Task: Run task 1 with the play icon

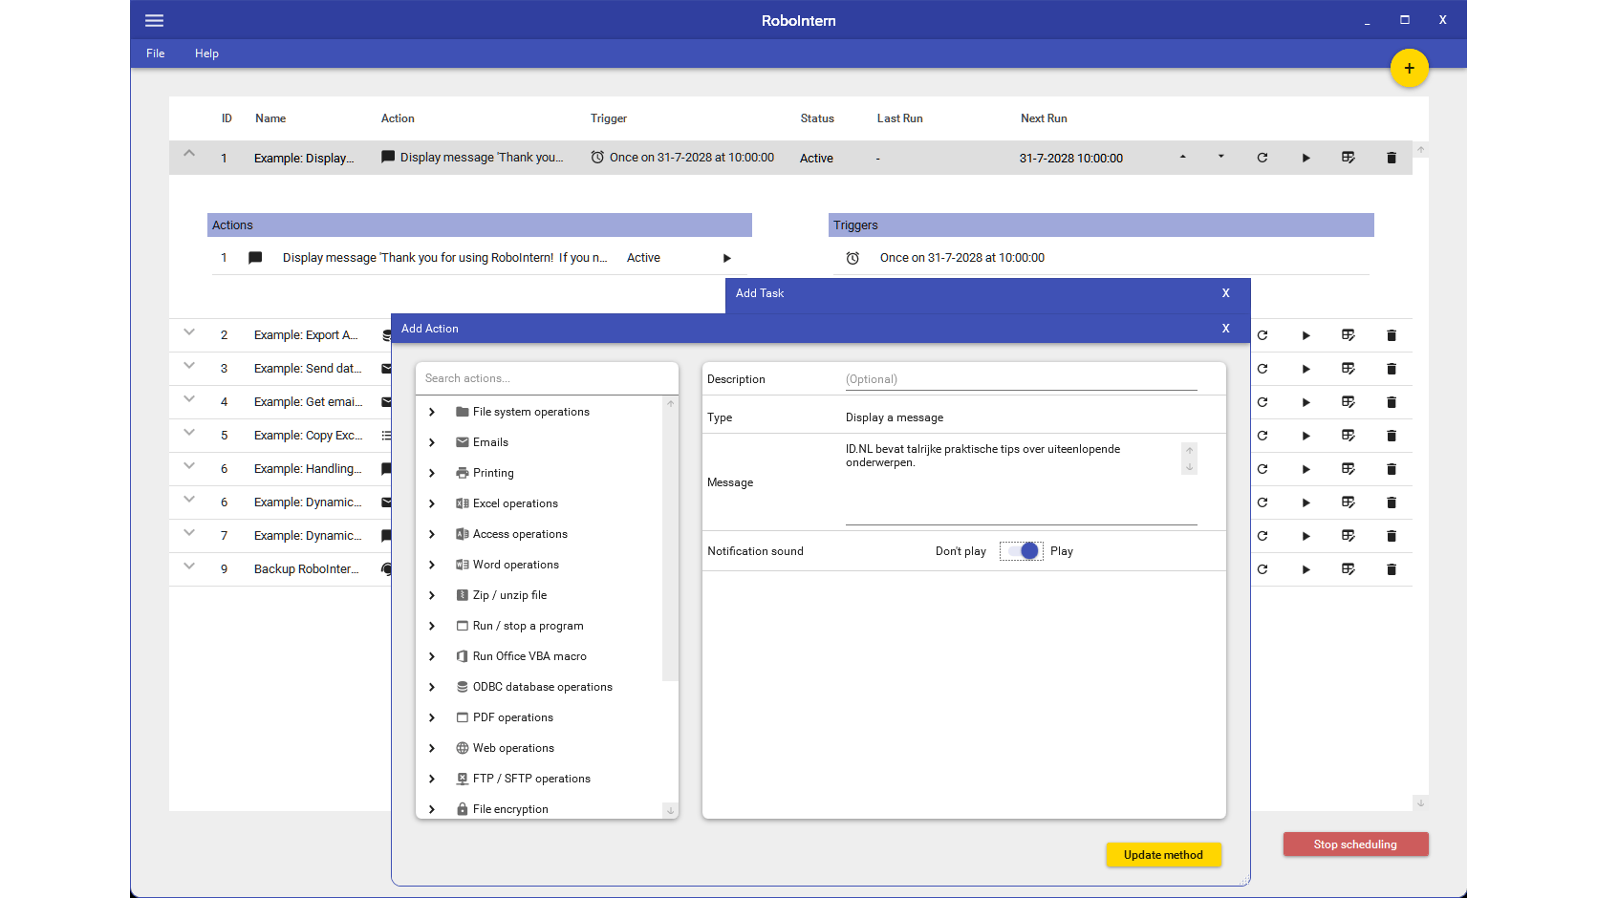Action: [1306, 158]
